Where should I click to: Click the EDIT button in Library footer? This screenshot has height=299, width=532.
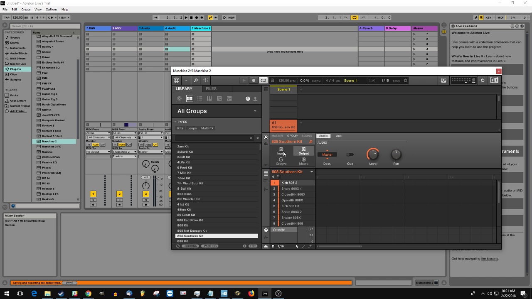click(253, 246)
